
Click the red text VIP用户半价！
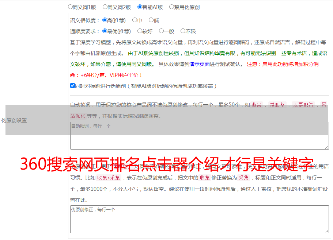click(x=126, y=75)
